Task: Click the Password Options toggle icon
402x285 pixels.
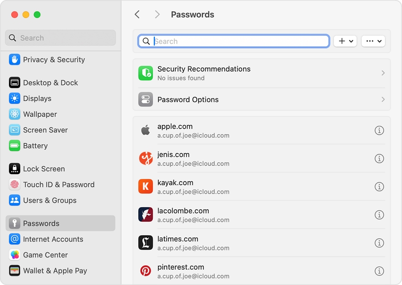Action: point(146,100)
